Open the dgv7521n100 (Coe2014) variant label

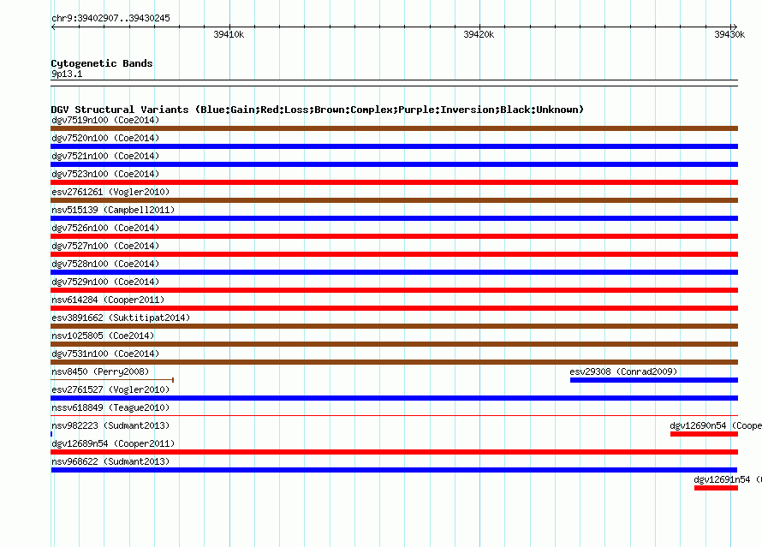[x=105, y=156]
